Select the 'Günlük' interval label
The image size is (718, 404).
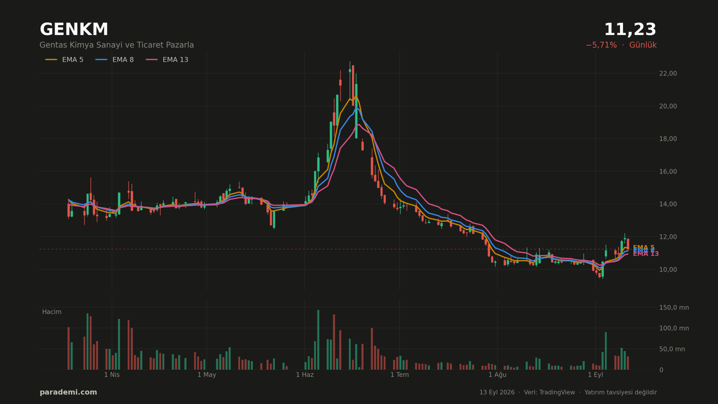[643, 45]
